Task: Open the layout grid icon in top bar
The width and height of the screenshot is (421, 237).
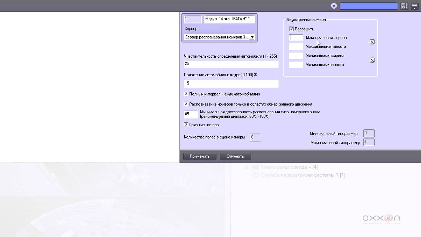Action: pos(404,6)
